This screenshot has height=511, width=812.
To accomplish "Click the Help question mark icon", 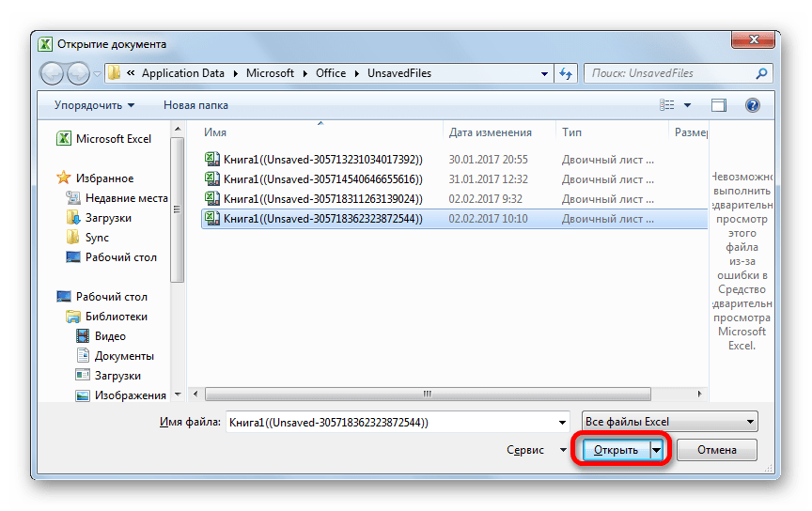I will pyautogui.click(x=752, y=105).
